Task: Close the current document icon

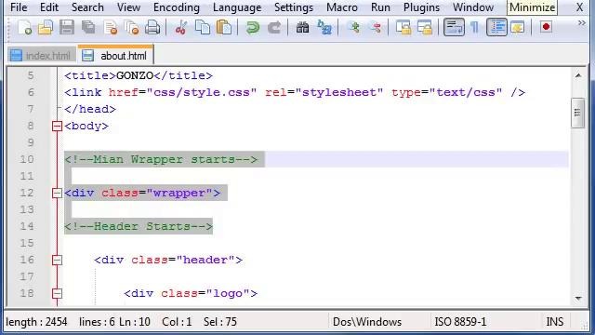Action: pos(110,27)
